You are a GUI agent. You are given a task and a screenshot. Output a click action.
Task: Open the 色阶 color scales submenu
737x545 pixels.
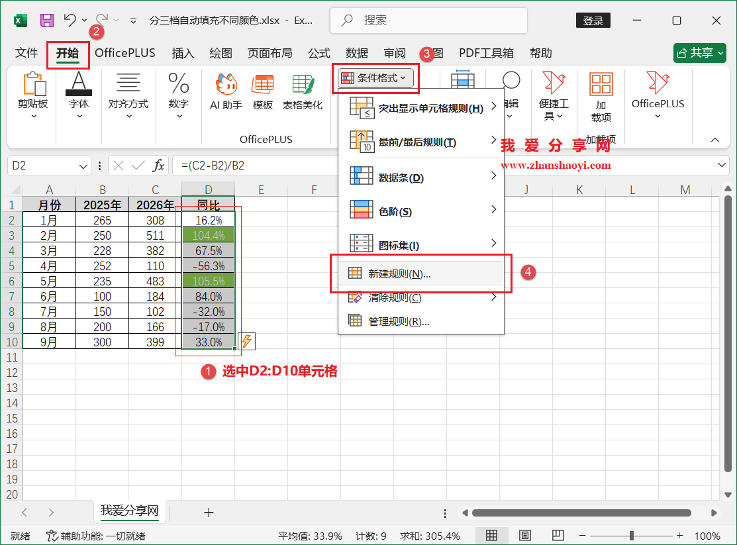point(421,211)
